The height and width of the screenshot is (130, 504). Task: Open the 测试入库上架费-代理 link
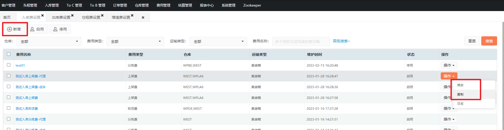[x=30, y=76]
